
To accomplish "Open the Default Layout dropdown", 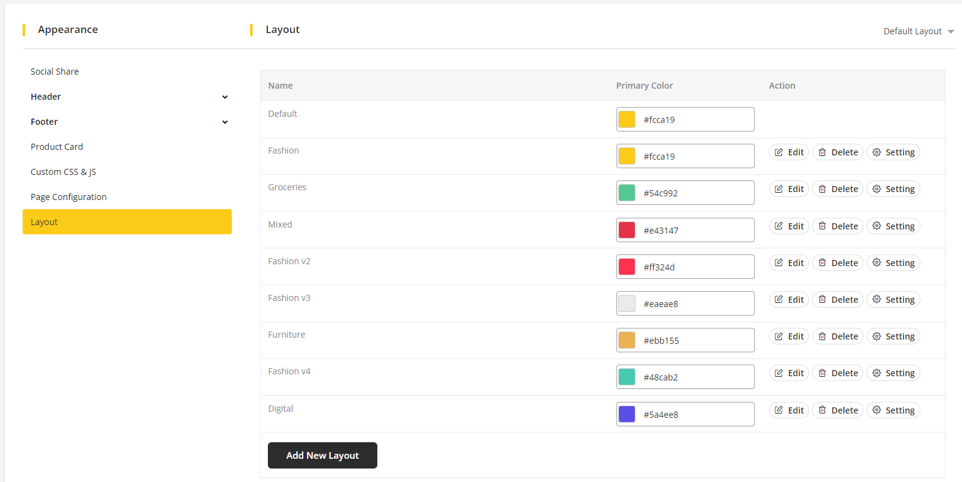I will (x=918, y=31).
